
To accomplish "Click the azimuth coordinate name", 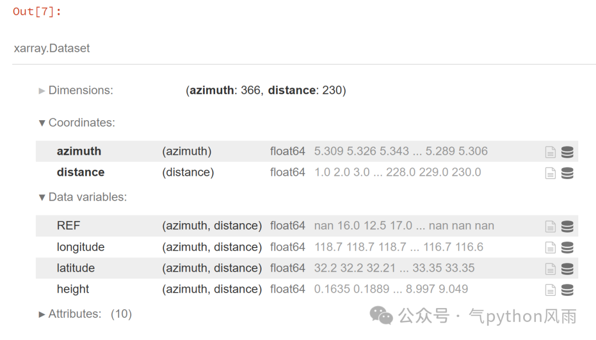I will click(79, 152).
